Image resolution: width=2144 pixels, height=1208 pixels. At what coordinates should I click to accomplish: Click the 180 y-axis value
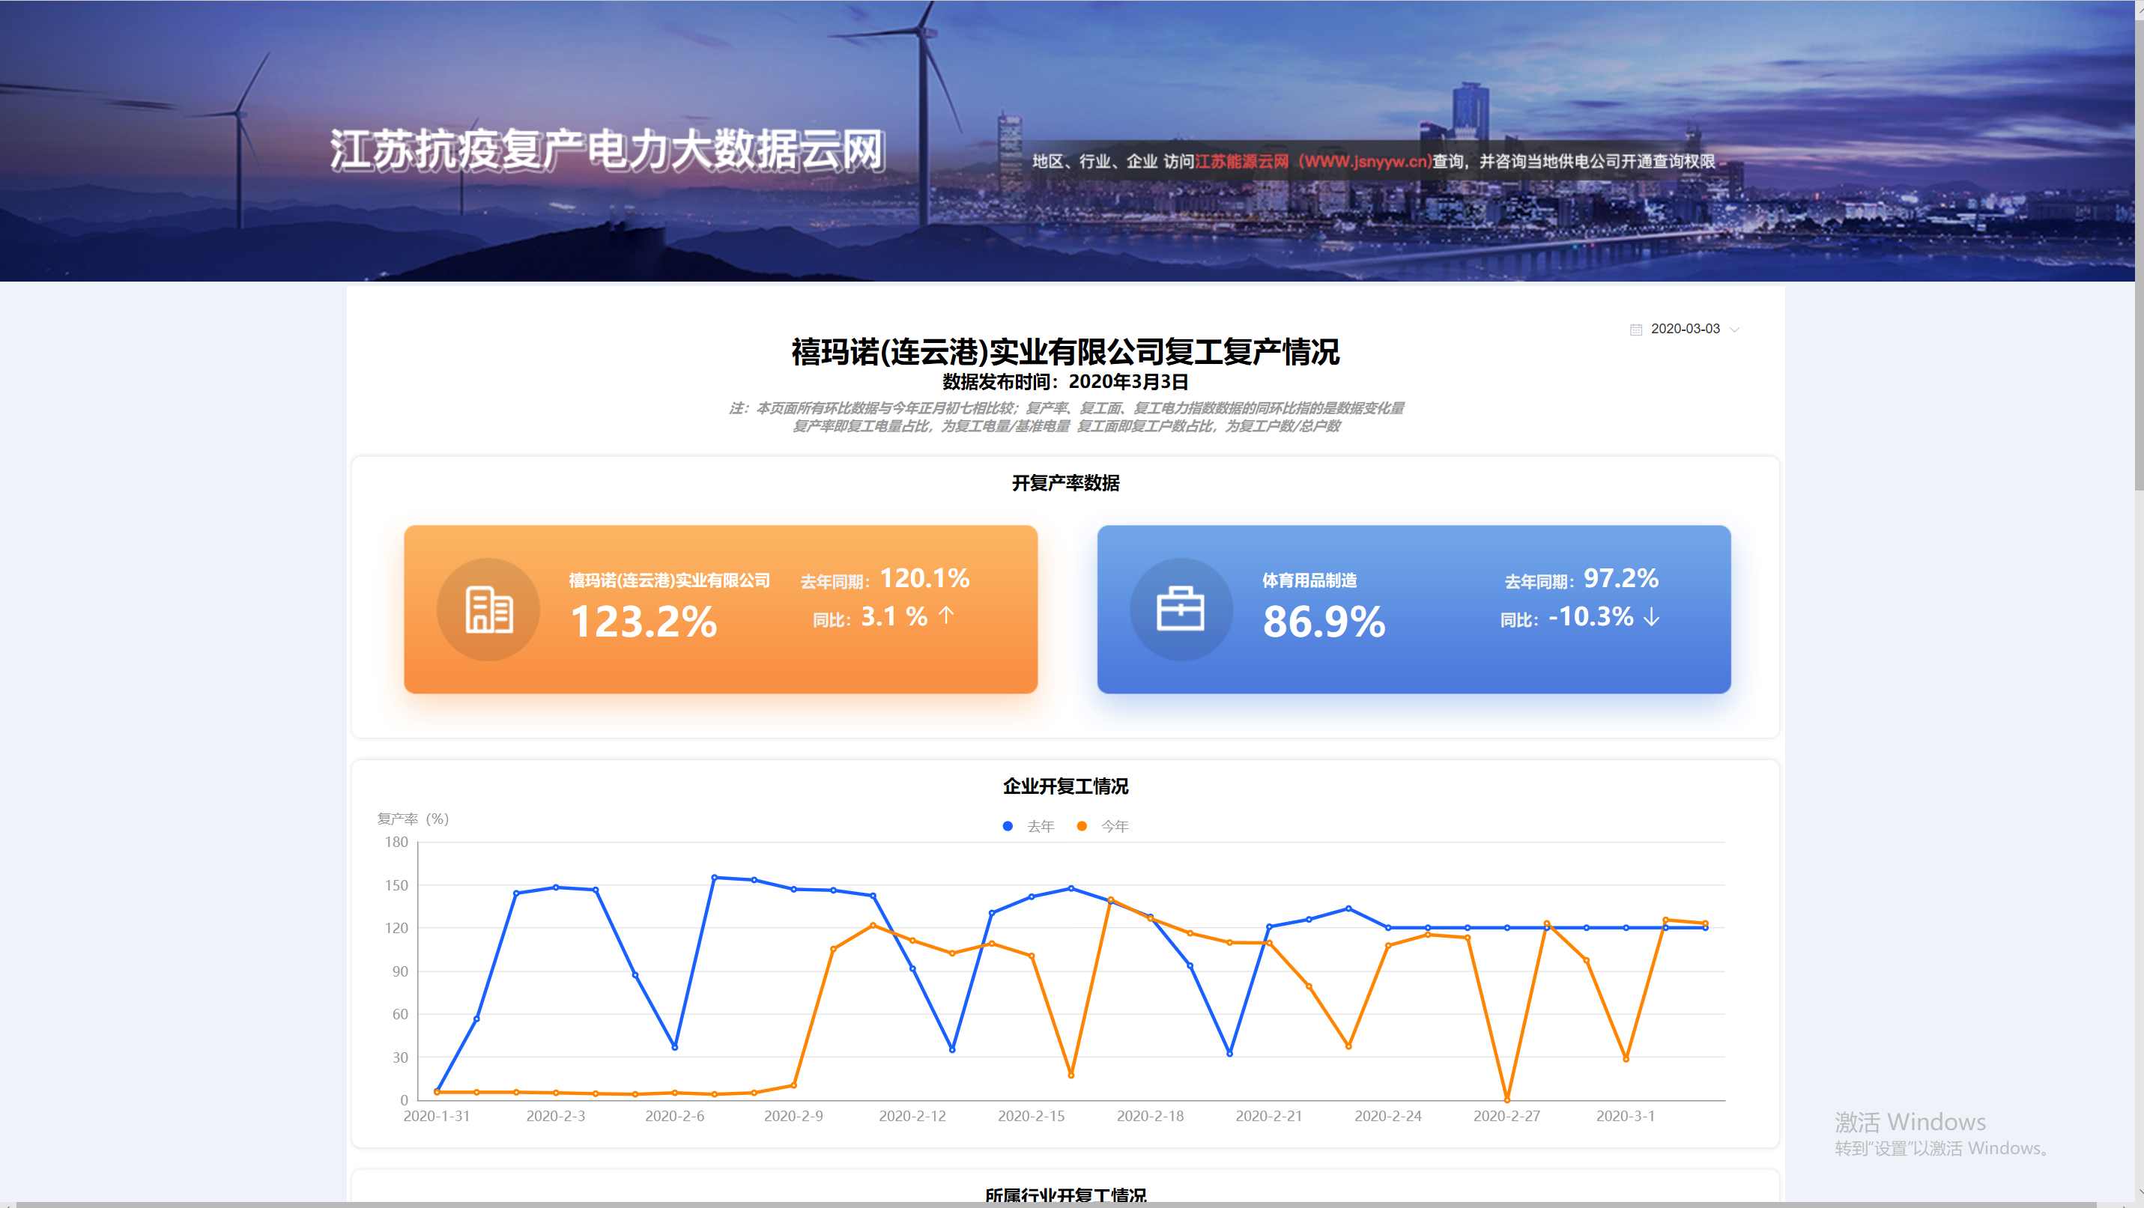point(396,842)
